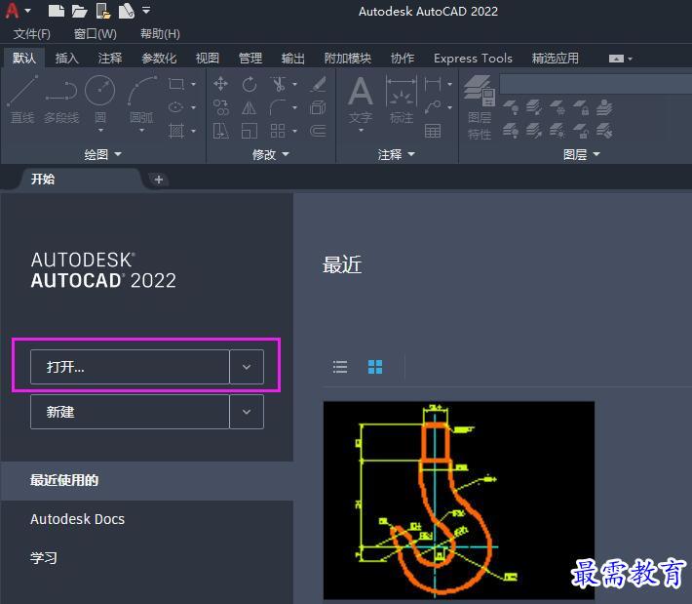Image resolution: width=692 pixels, height=604 pixels.
Task: Switch recent files to list view
Action: click(340, 367)
